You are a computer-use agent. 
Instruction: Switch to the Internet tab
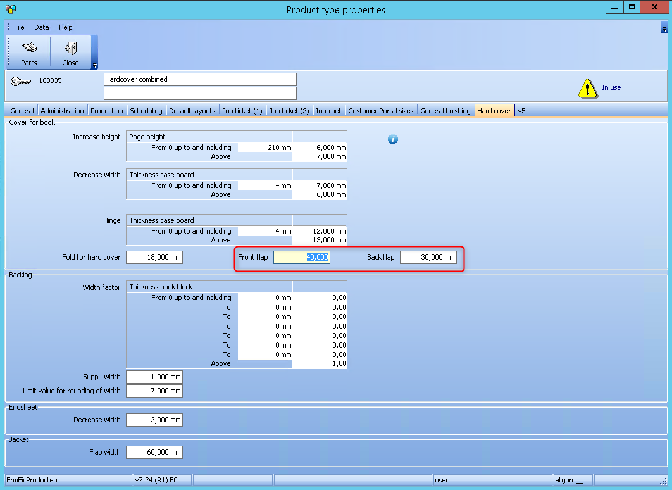(x=328, y=111)
